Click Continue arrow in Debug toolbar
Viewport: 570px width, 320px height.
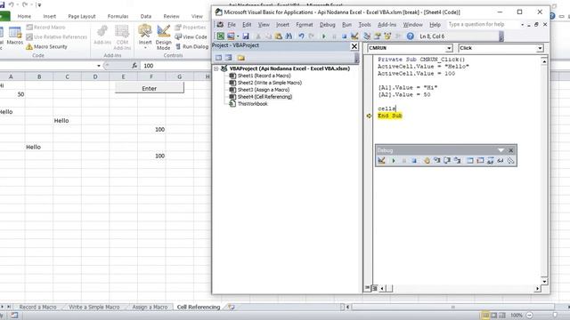click(394, 160)
